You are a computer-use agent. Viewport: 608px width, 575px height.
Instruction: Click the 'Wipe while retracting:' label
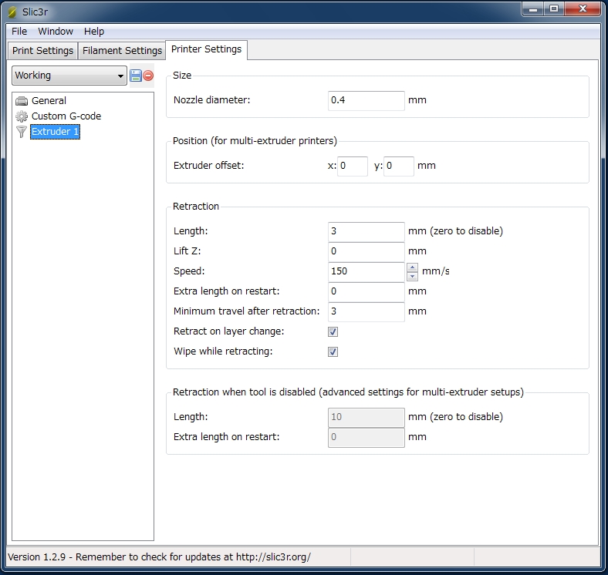(x=223, y=351)
